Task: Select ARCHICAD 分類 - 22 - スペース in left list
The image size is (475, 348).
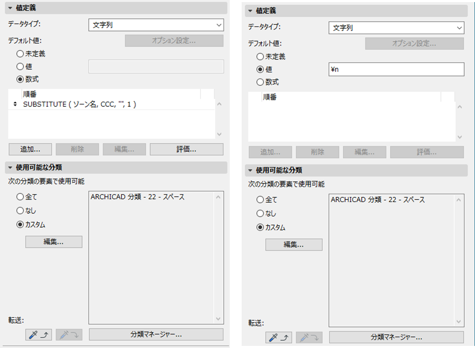Action: click(x=137, y=197)
